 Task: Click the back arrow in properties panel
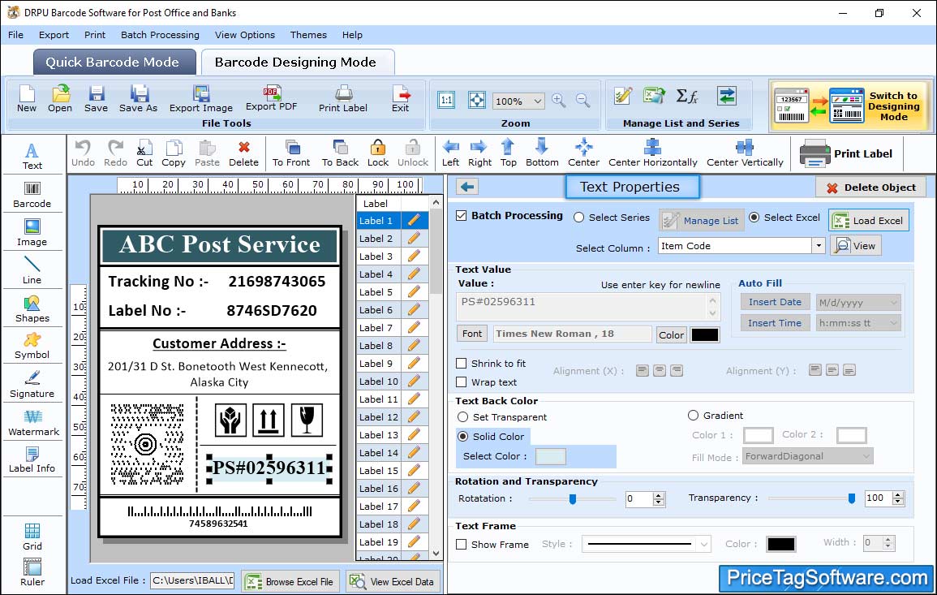[467, 188]
